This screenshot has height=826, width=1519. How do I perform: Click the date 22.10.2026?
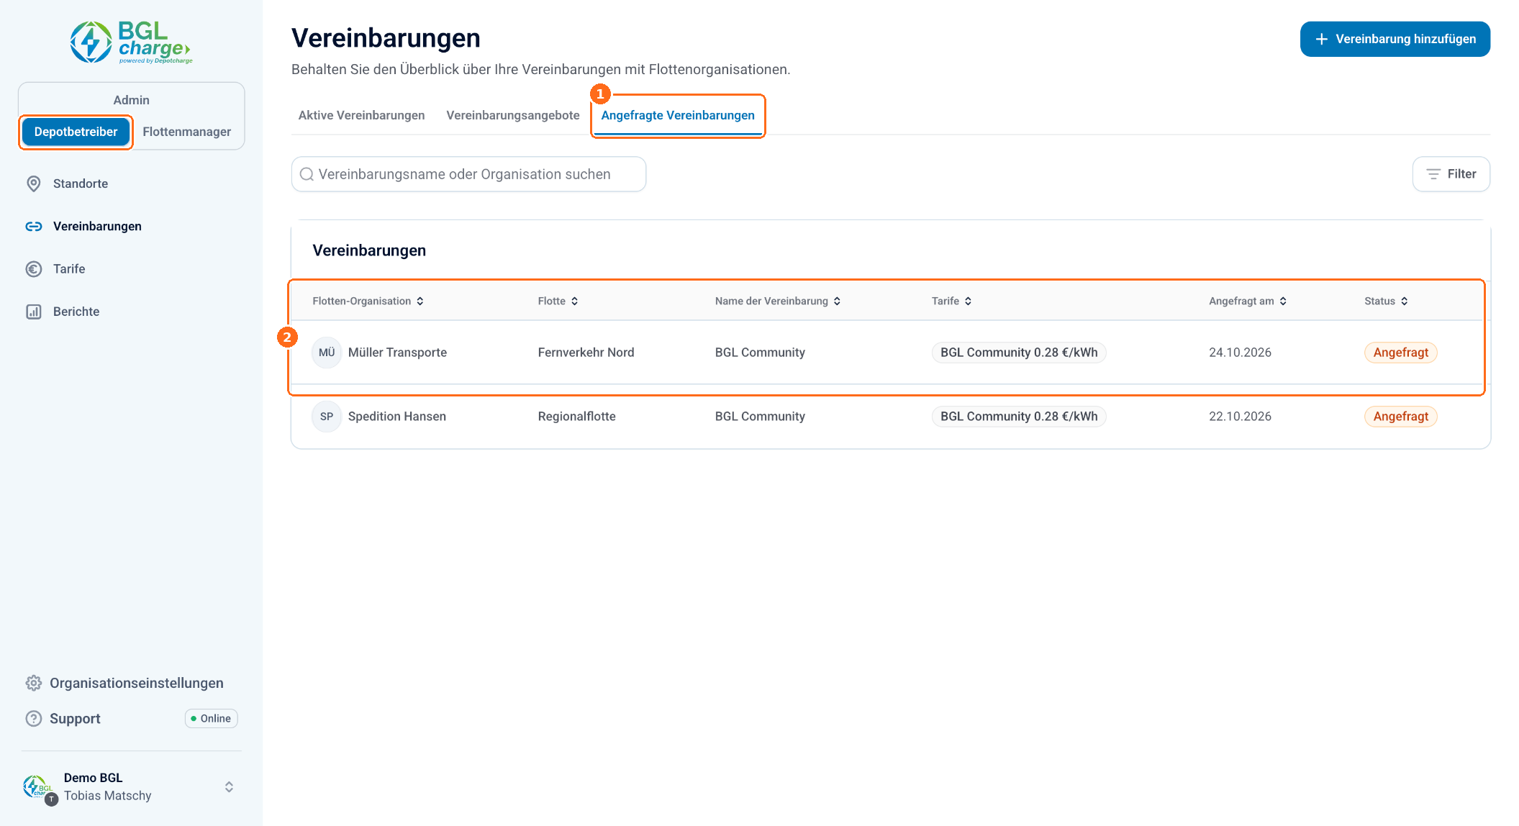(1241, 417)
